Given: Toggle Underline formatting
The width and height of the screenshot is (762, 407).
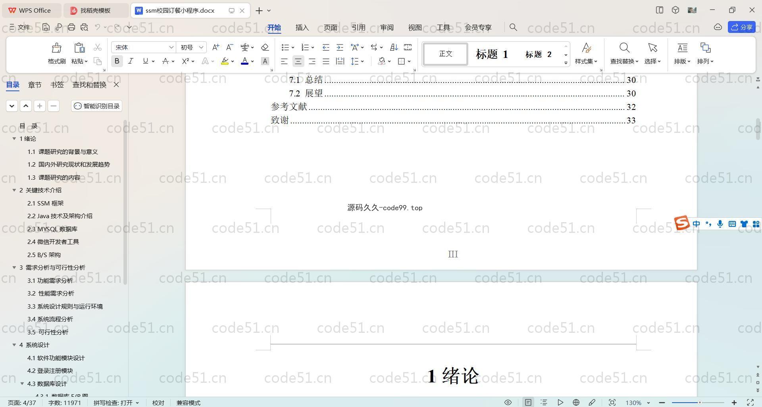Looking at the screenshot, I should (145, 61).
